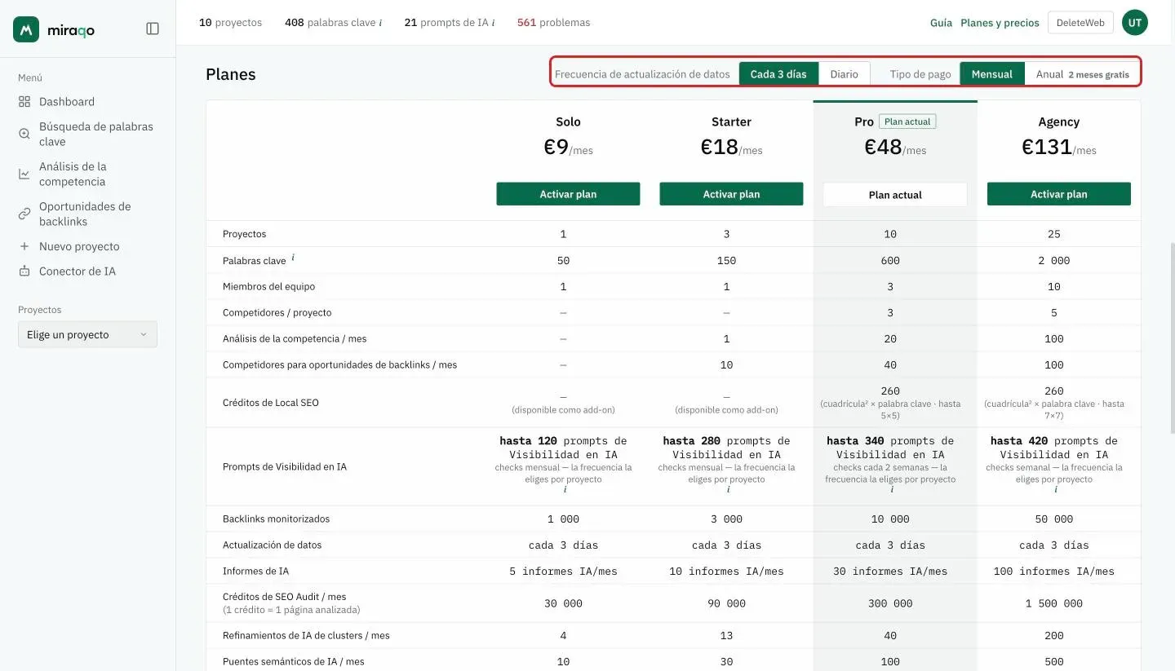The height and width of the screenshot is (671, 1175).
Task: Click the DeleteWeb workspace button
Action: 1080,23
